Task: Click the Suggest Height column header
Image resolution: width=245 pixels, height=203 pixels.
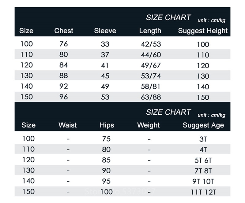Action: 203,31
